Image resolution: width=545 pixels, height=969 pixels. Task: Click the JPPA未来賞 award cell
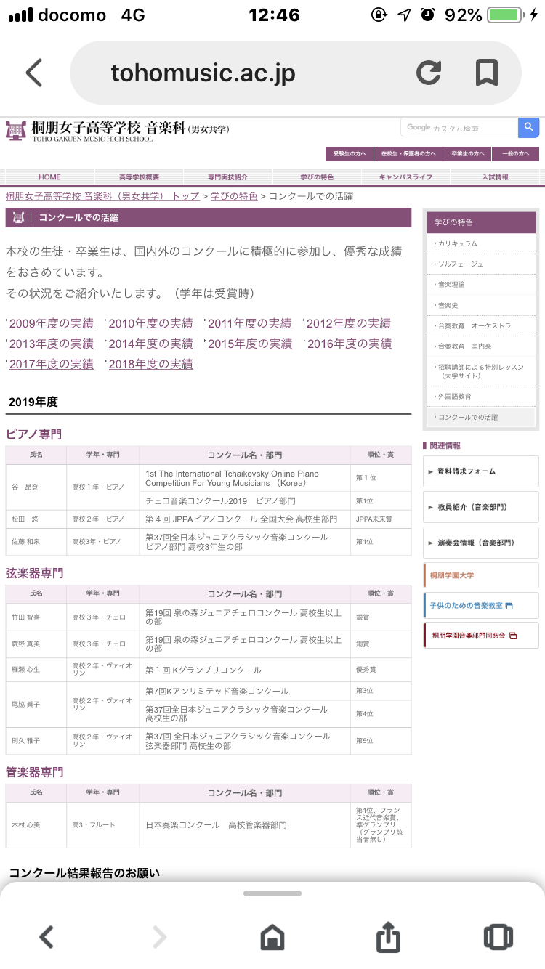point(380,519)
